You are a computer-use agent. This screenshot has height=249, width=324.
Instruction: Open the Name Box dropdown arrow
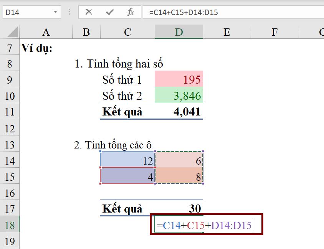[x=55, y=12]
